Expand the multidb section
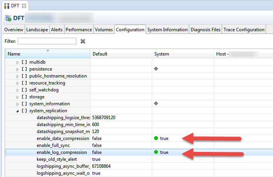 (x=17, y=62)
